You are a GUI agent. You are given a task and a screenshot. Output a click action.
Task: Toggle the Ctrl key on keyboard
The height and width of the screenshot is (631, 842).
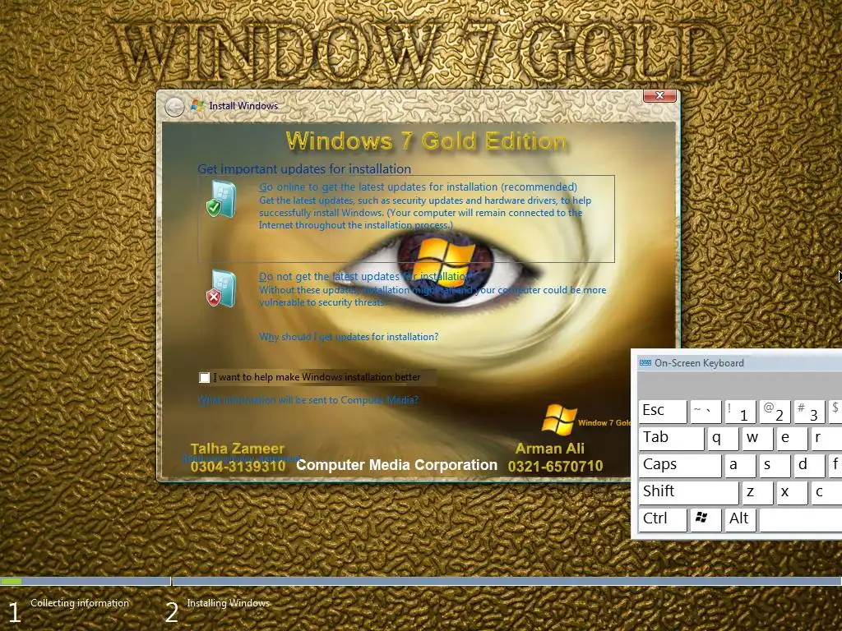[663, 519]
